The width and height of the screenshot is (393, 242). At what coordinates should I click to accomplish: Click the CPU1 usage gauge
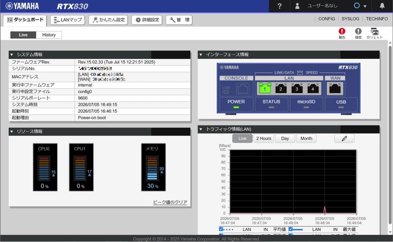click(x=81, y=167)
